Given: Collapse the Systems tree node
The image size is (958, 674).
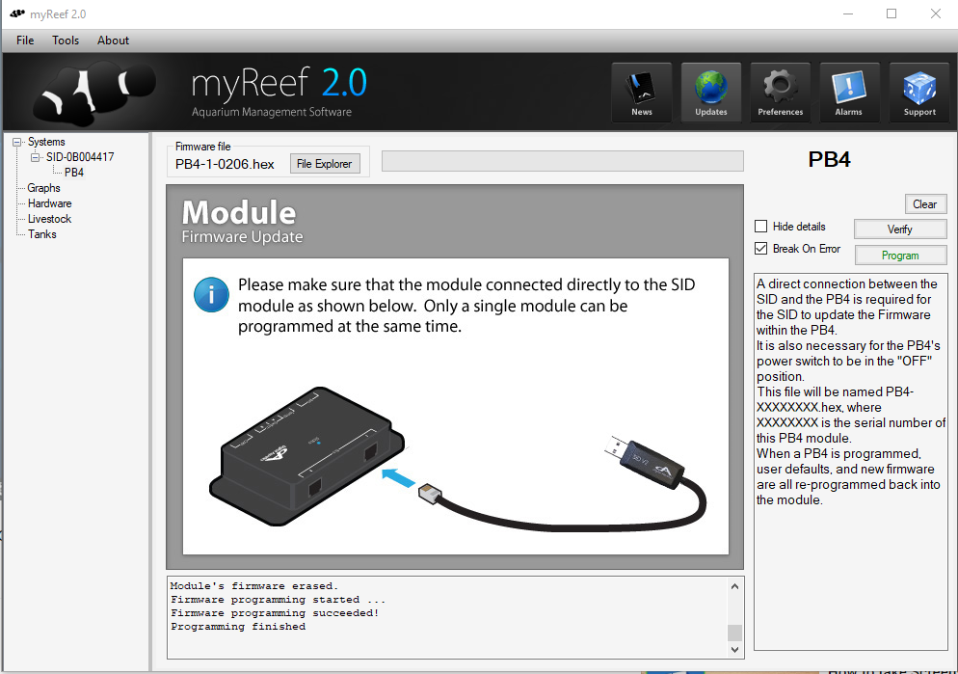Looking at the screenshot, I should [16, 142].
